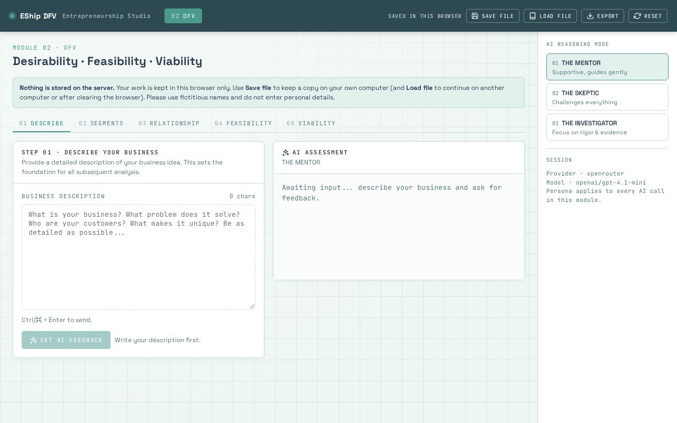Click the 02 DFV module badge
Viewport: 677px width, 423px height.
183,16
